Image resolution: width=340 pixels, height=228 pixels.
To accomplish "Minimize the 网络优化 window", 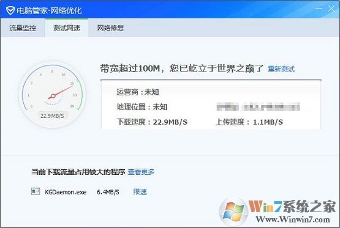I will tap(319, 9).
